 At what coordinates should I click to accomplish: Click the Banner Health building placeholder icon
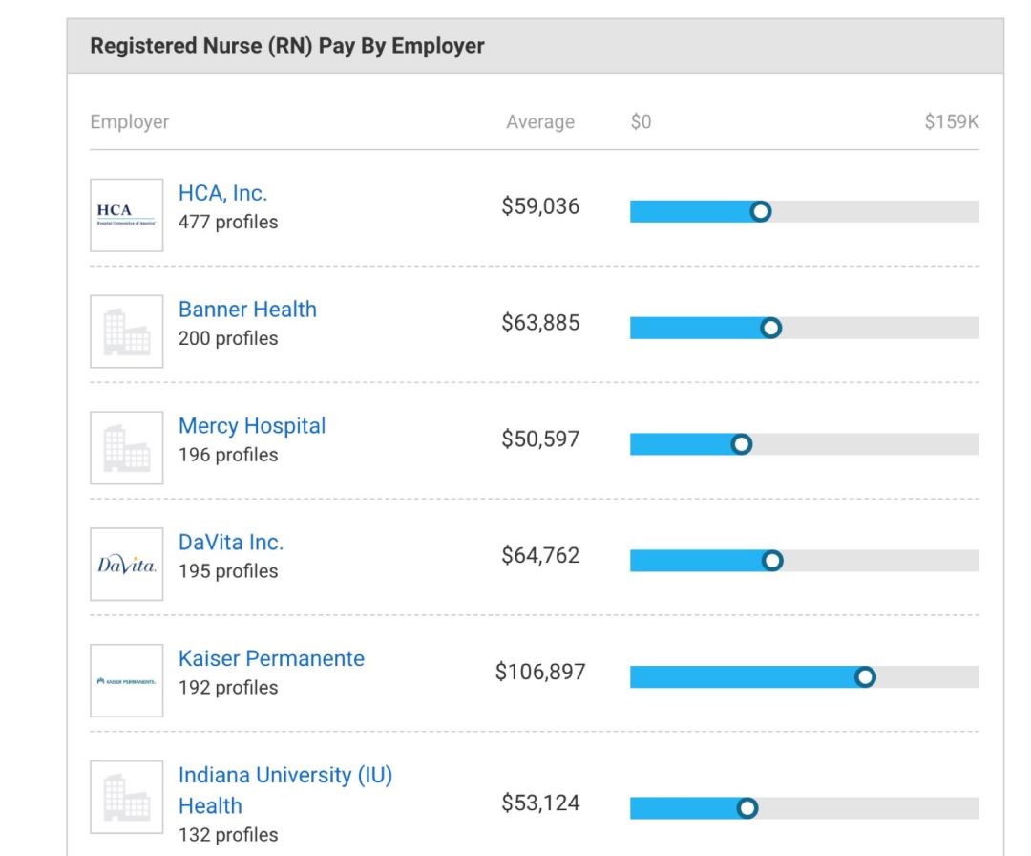(127, 332)
